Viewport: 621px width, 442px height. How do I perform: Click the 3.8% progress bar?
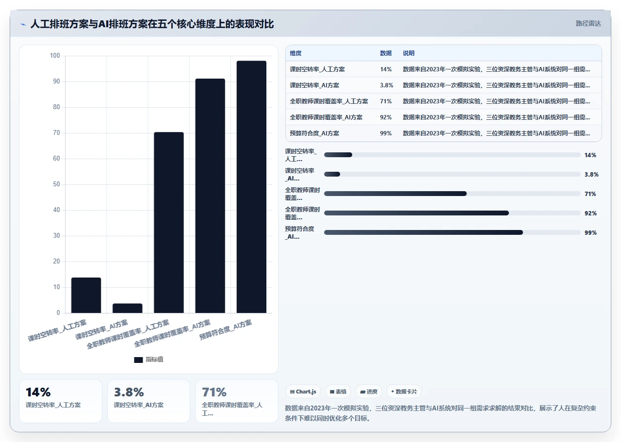tap(452, 174)
